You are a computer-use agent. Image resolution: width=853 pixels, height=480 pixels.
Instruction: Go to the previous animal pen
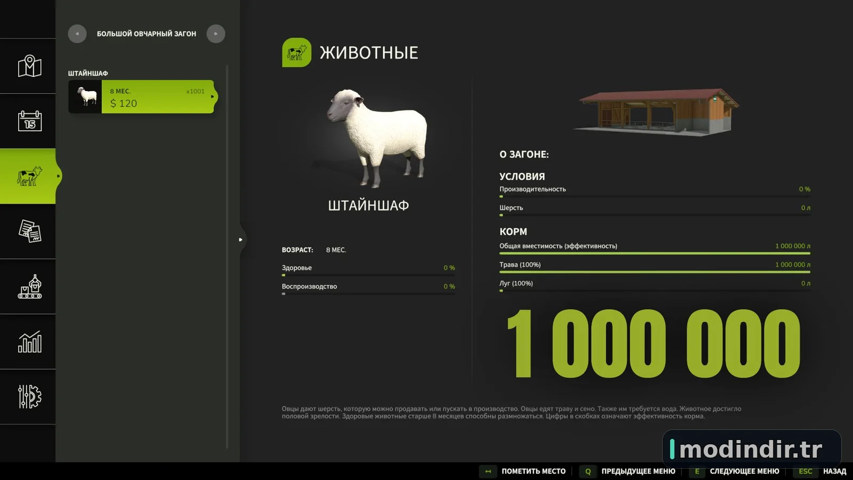point(77,34)
